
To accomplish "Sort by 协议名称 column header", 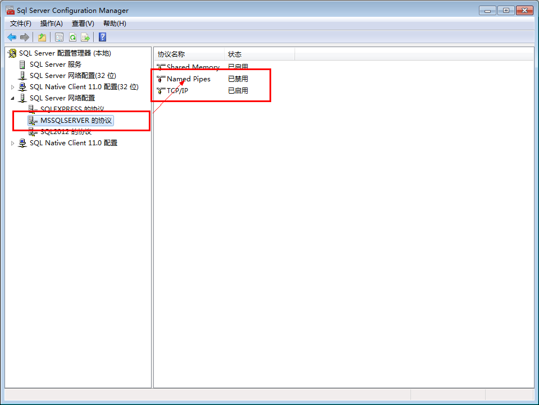I will 189,54.
